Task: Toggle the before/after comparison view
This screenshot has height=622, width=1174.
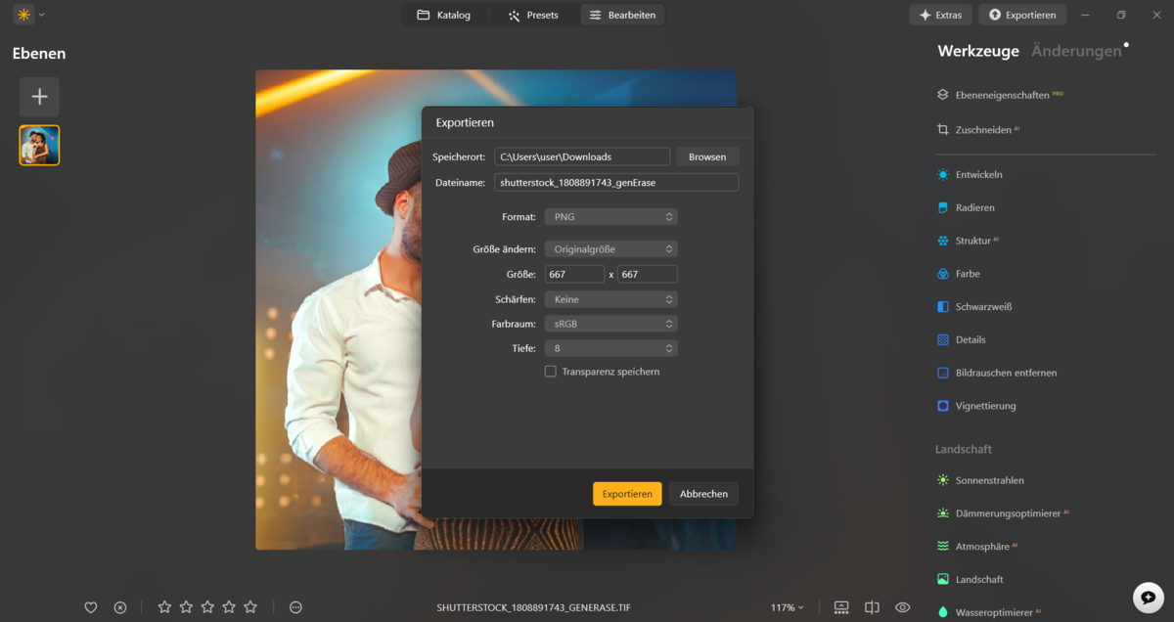Action: tap(871, 606)
